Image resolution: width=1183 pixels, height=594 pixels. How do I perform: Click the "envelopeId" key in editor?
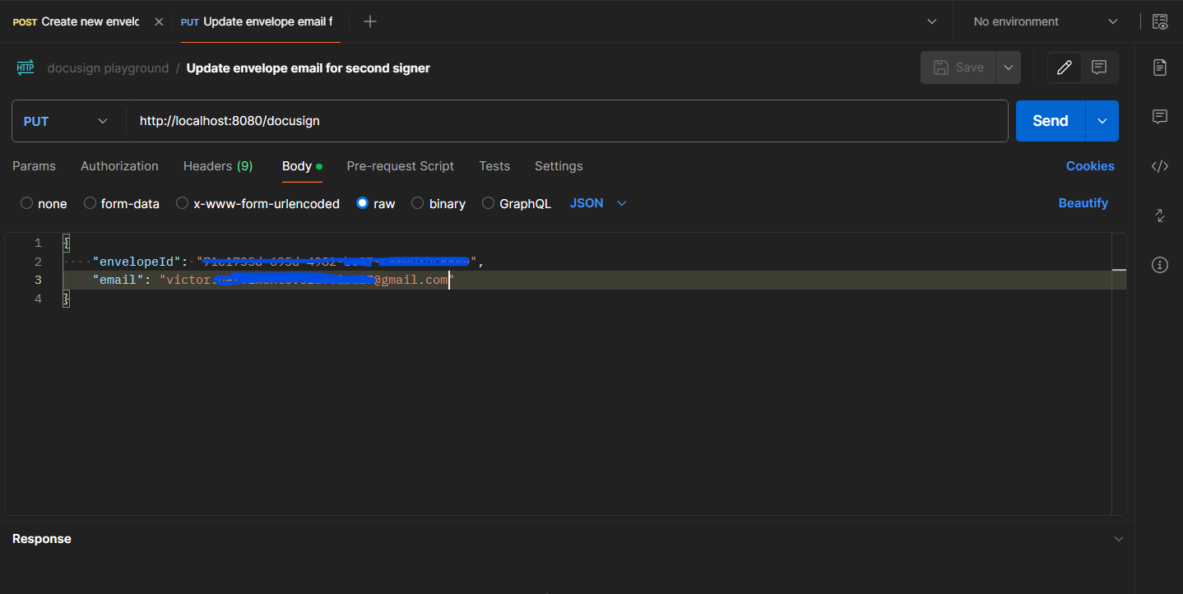pos(137,262)
